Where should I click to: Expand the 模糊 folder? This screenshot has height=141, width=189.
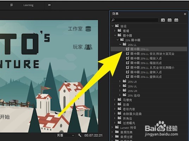point(115,31)
